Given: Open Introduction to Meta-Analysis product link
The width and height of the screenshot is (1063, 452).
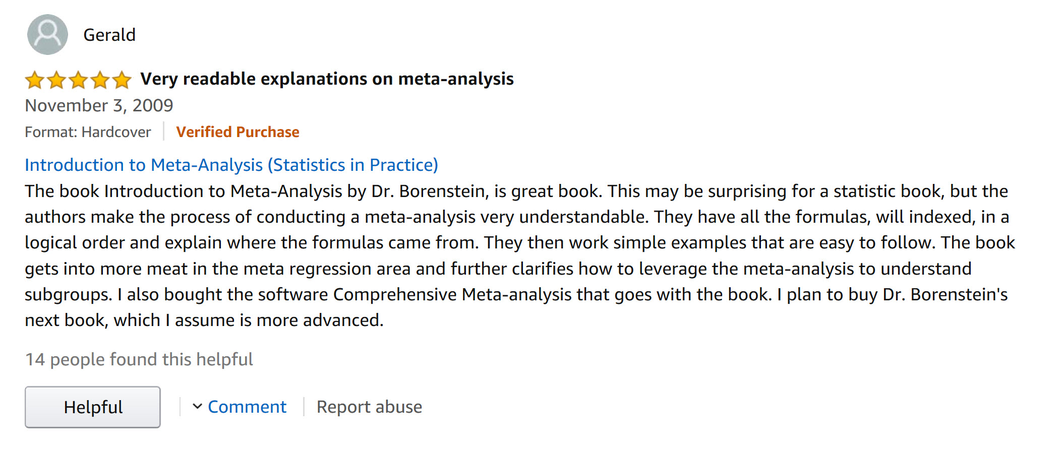Looking at the screenshot, I should pyautogui.click(x=231, y=165).
